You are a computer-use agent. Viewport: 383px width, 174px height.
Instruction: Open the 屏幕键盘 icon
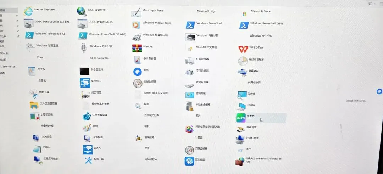(x=242, y=73)
